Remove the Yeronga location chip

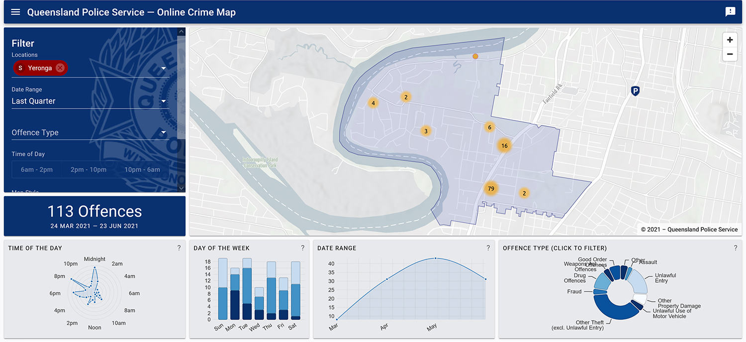pos(60,68)
